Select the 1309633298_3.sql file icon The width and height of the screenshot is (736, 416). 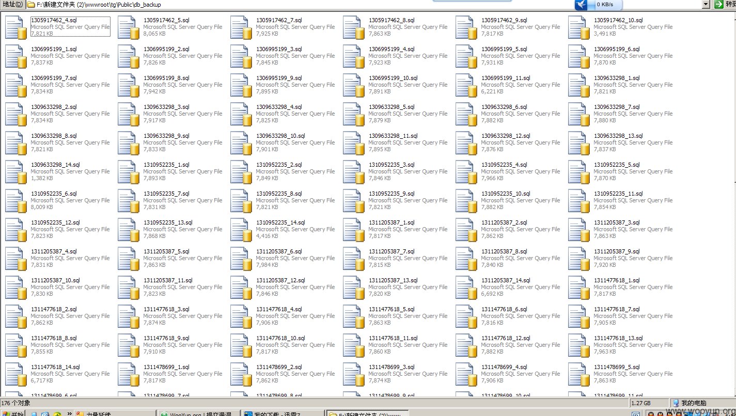[128, 114]
